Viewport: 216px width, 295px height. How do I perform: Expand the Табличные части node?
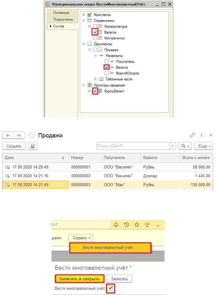96,79
